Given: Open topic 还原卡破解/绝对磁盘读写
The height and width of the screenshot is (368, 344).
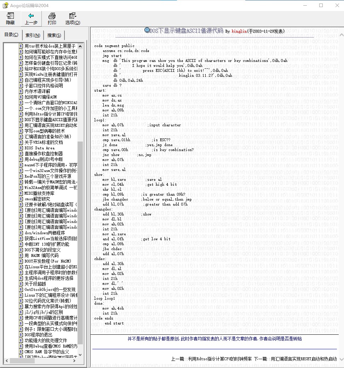Looking at the screenshot, I should pos(51,205).
